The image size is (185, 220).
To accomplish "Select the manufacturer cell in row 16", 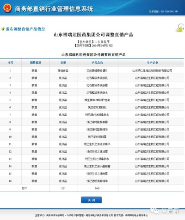I will (x=152, y=181).
